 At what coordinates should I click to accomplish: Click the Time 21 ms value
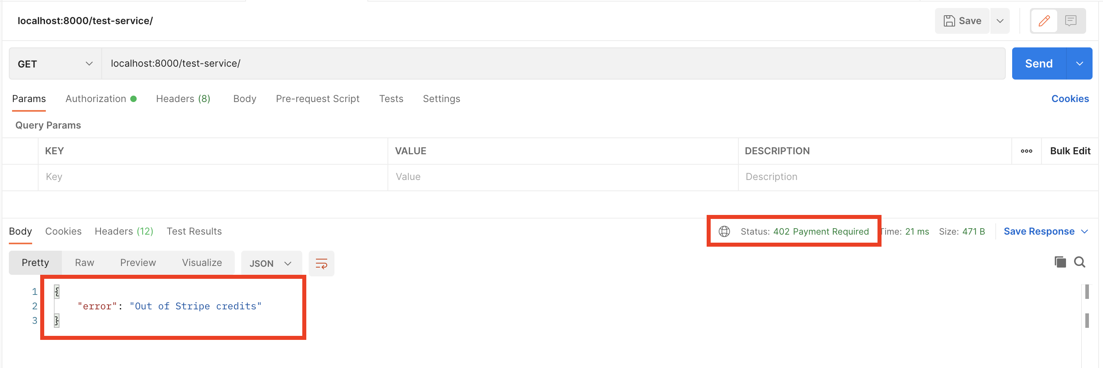pyautogui.click(x=917, y=231)
